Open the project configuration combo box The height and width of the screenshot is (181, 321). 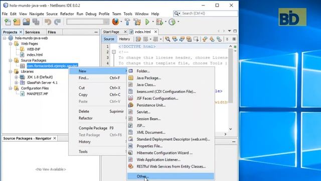pyautogui.click(x=88, y=22)
